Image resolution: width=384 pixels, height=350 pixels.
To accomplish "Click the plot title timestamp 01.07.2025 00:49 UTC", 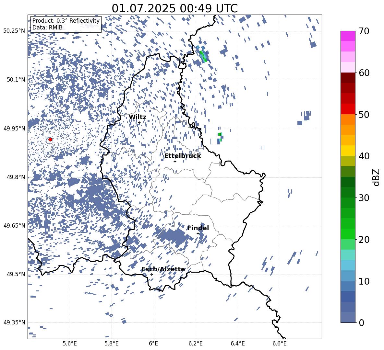I will click(x=174, y=8).
